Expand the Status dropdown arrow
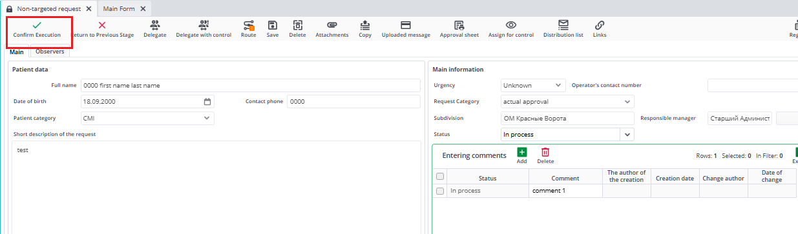798x234 pixels. pos(627,134)
